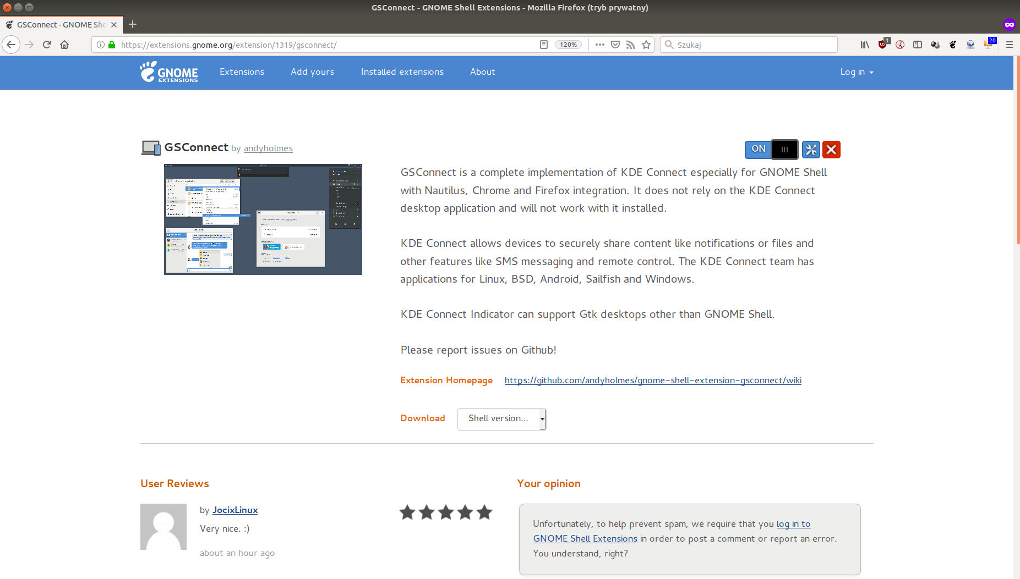
Task: Show site information for gnome.org
Action: click(101, 45)
